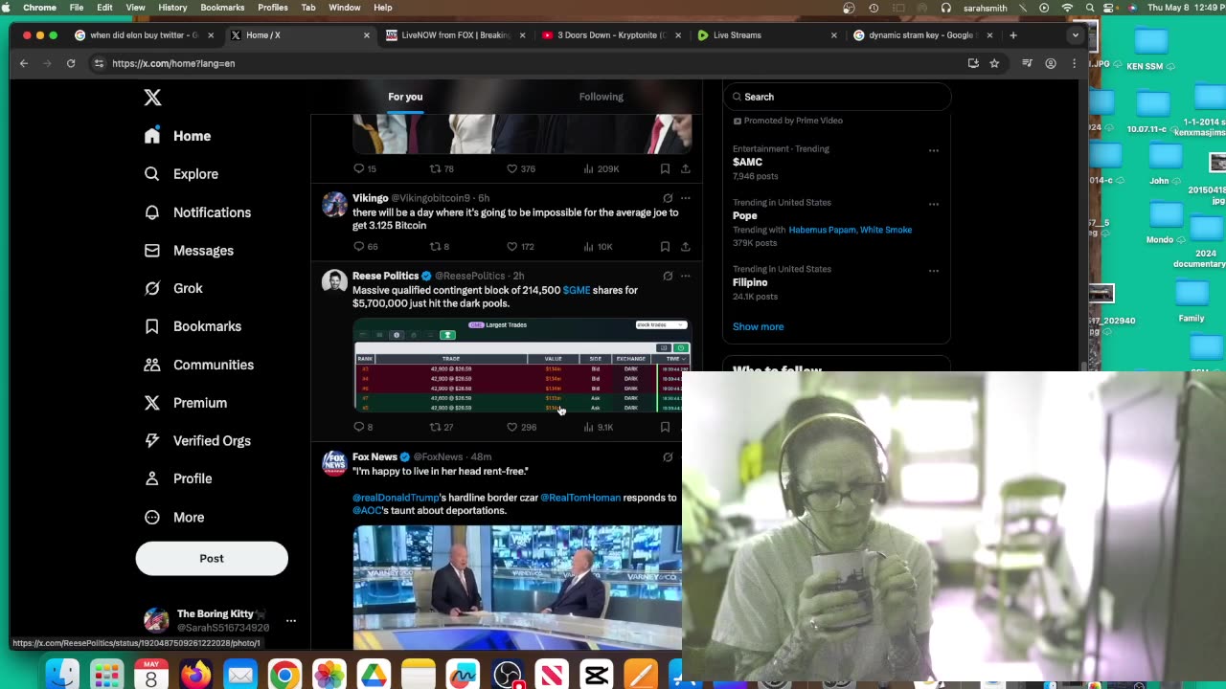This screenshot has width=1226, height=689.
Task: Open Explore in the sidebar
Action: point(181,174)
